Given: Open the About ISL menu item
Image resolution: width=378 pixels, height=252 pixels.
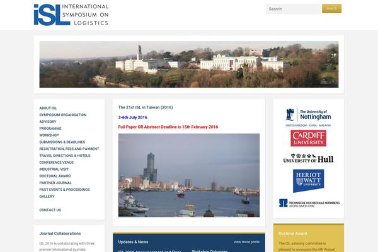Looking at the screenshot, I should click(48, 108).
